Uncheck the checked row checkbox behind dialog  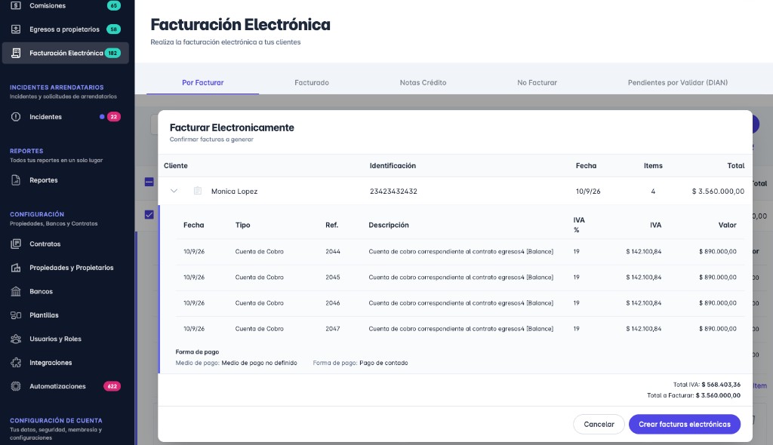click(x=149, y=214)
